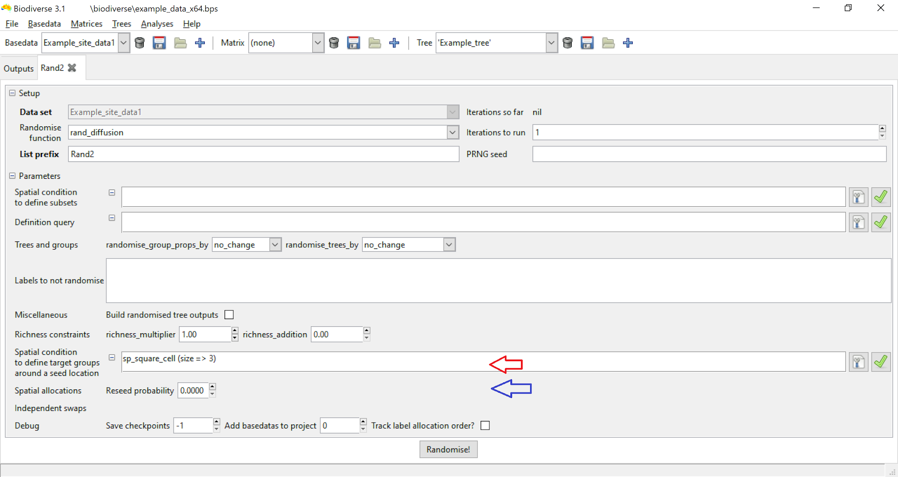Add a new matrix with the plus icon

(x=394, y=43)
